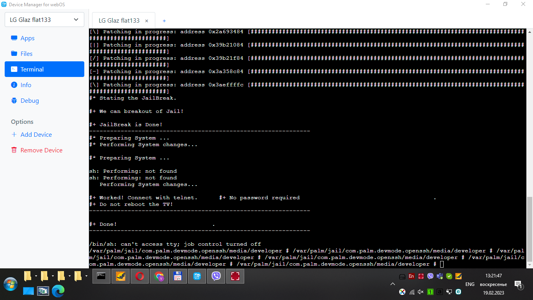
Task: Open the Command Prompt taskbar icon
Action: coord(101,277)
